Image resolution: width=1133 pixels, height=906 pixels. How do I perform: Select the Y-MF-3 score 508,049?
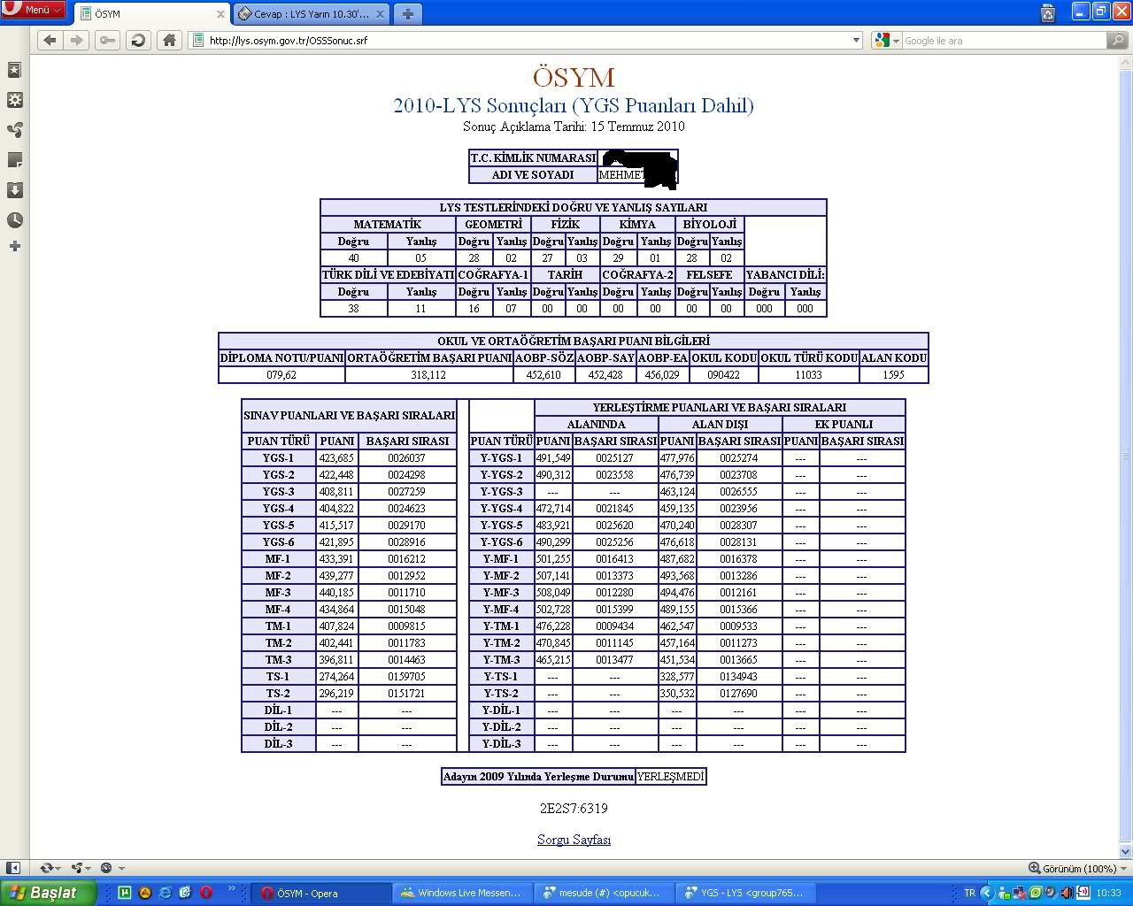(552, 593)
